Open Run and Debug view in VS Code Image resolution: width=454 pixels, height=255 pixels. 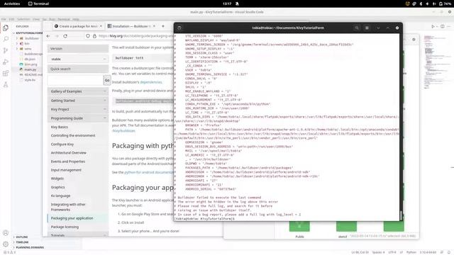coord(6,62)
